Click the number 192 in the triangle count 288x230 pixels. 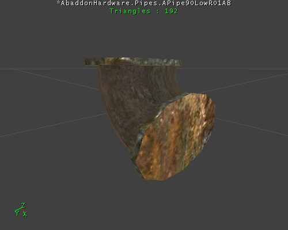[x=171, y=11]
